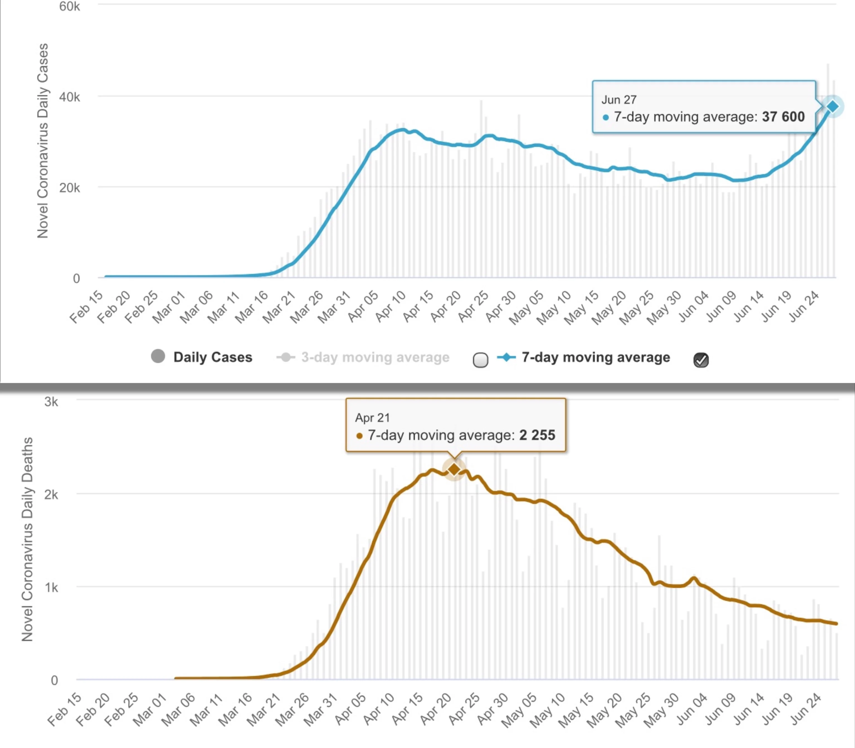
Task: Click the 3-day moving average legend text
Action: (x=375, y=357)
